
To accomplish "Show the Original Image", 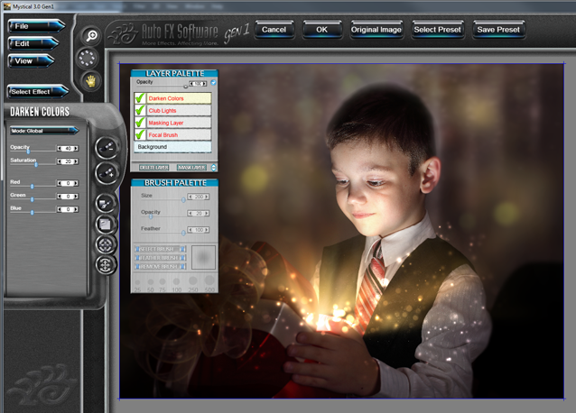I will coord(376,30).
